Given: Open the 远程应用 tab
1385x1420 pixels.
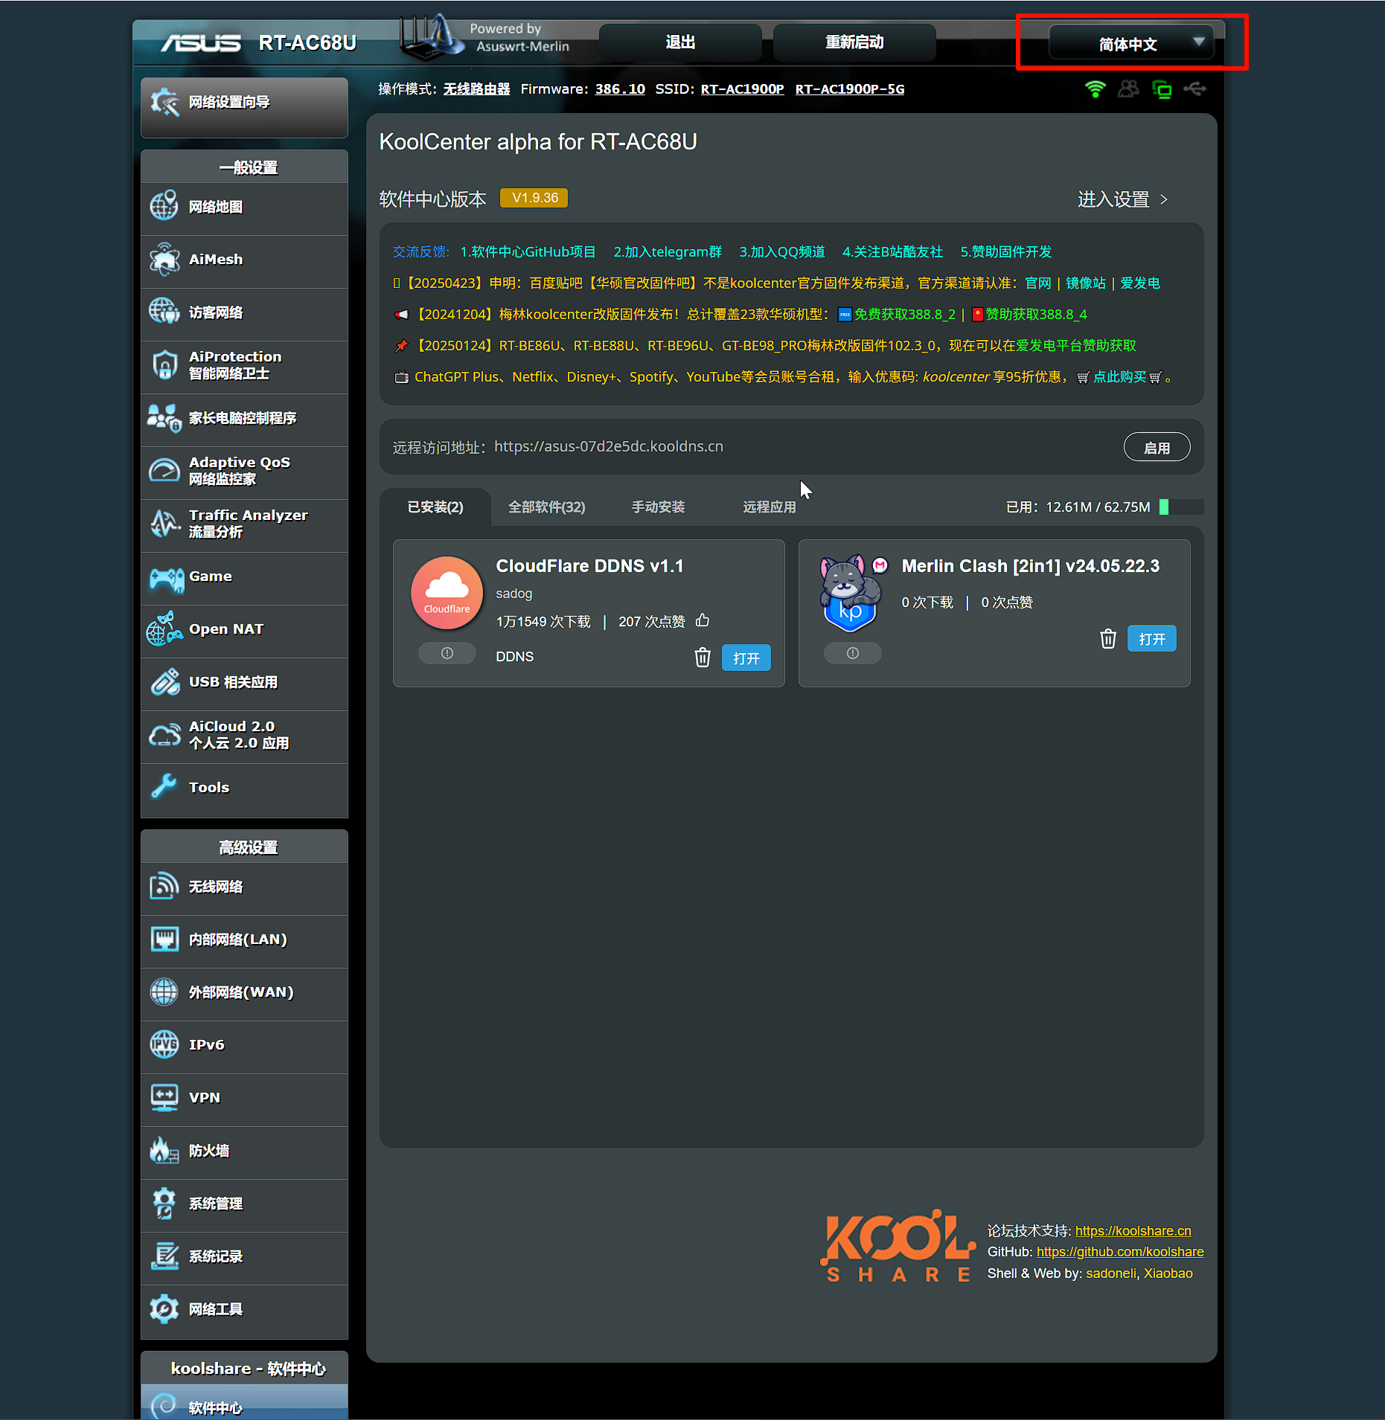Looking at the screenshot, I should coord(770,507).
